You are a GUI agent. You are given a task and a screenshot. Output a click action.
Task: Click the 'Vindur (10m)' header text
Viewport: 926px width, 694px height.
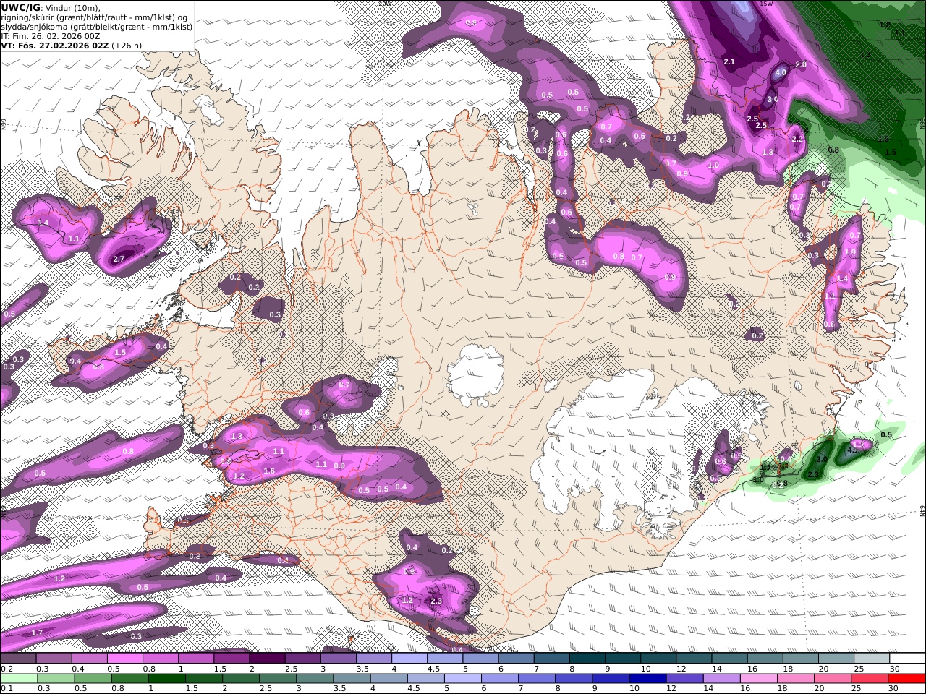[72, 8]
